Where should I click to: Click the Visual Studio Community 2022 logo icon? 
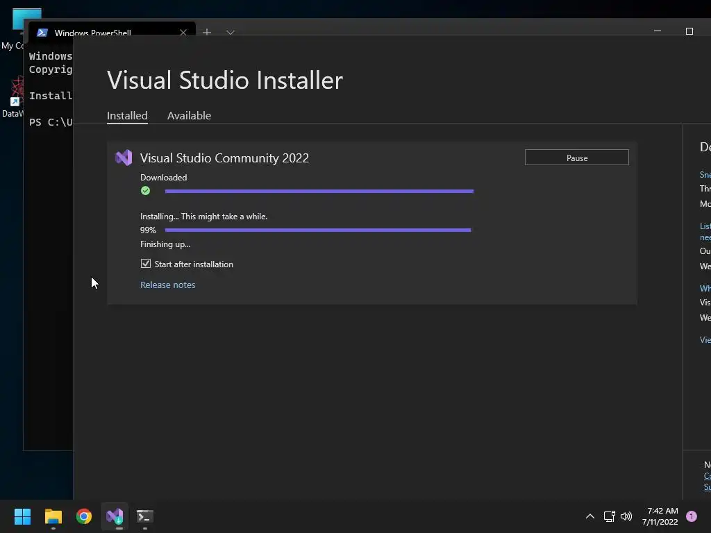tap(124, 158)
